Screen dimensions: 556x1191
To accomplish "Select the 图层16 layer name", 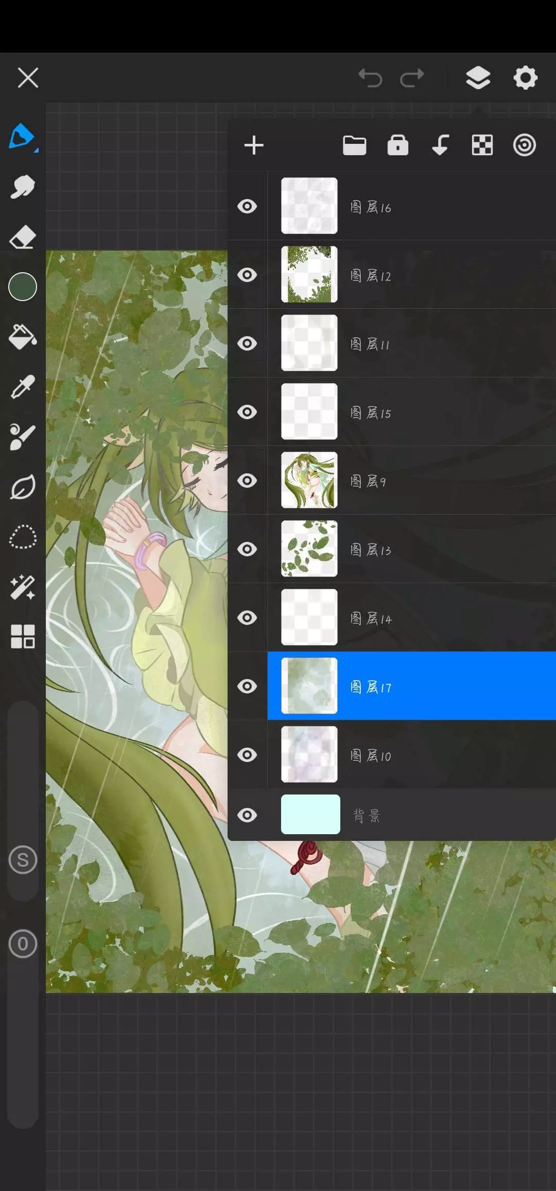I will click(x=371, y=207).
